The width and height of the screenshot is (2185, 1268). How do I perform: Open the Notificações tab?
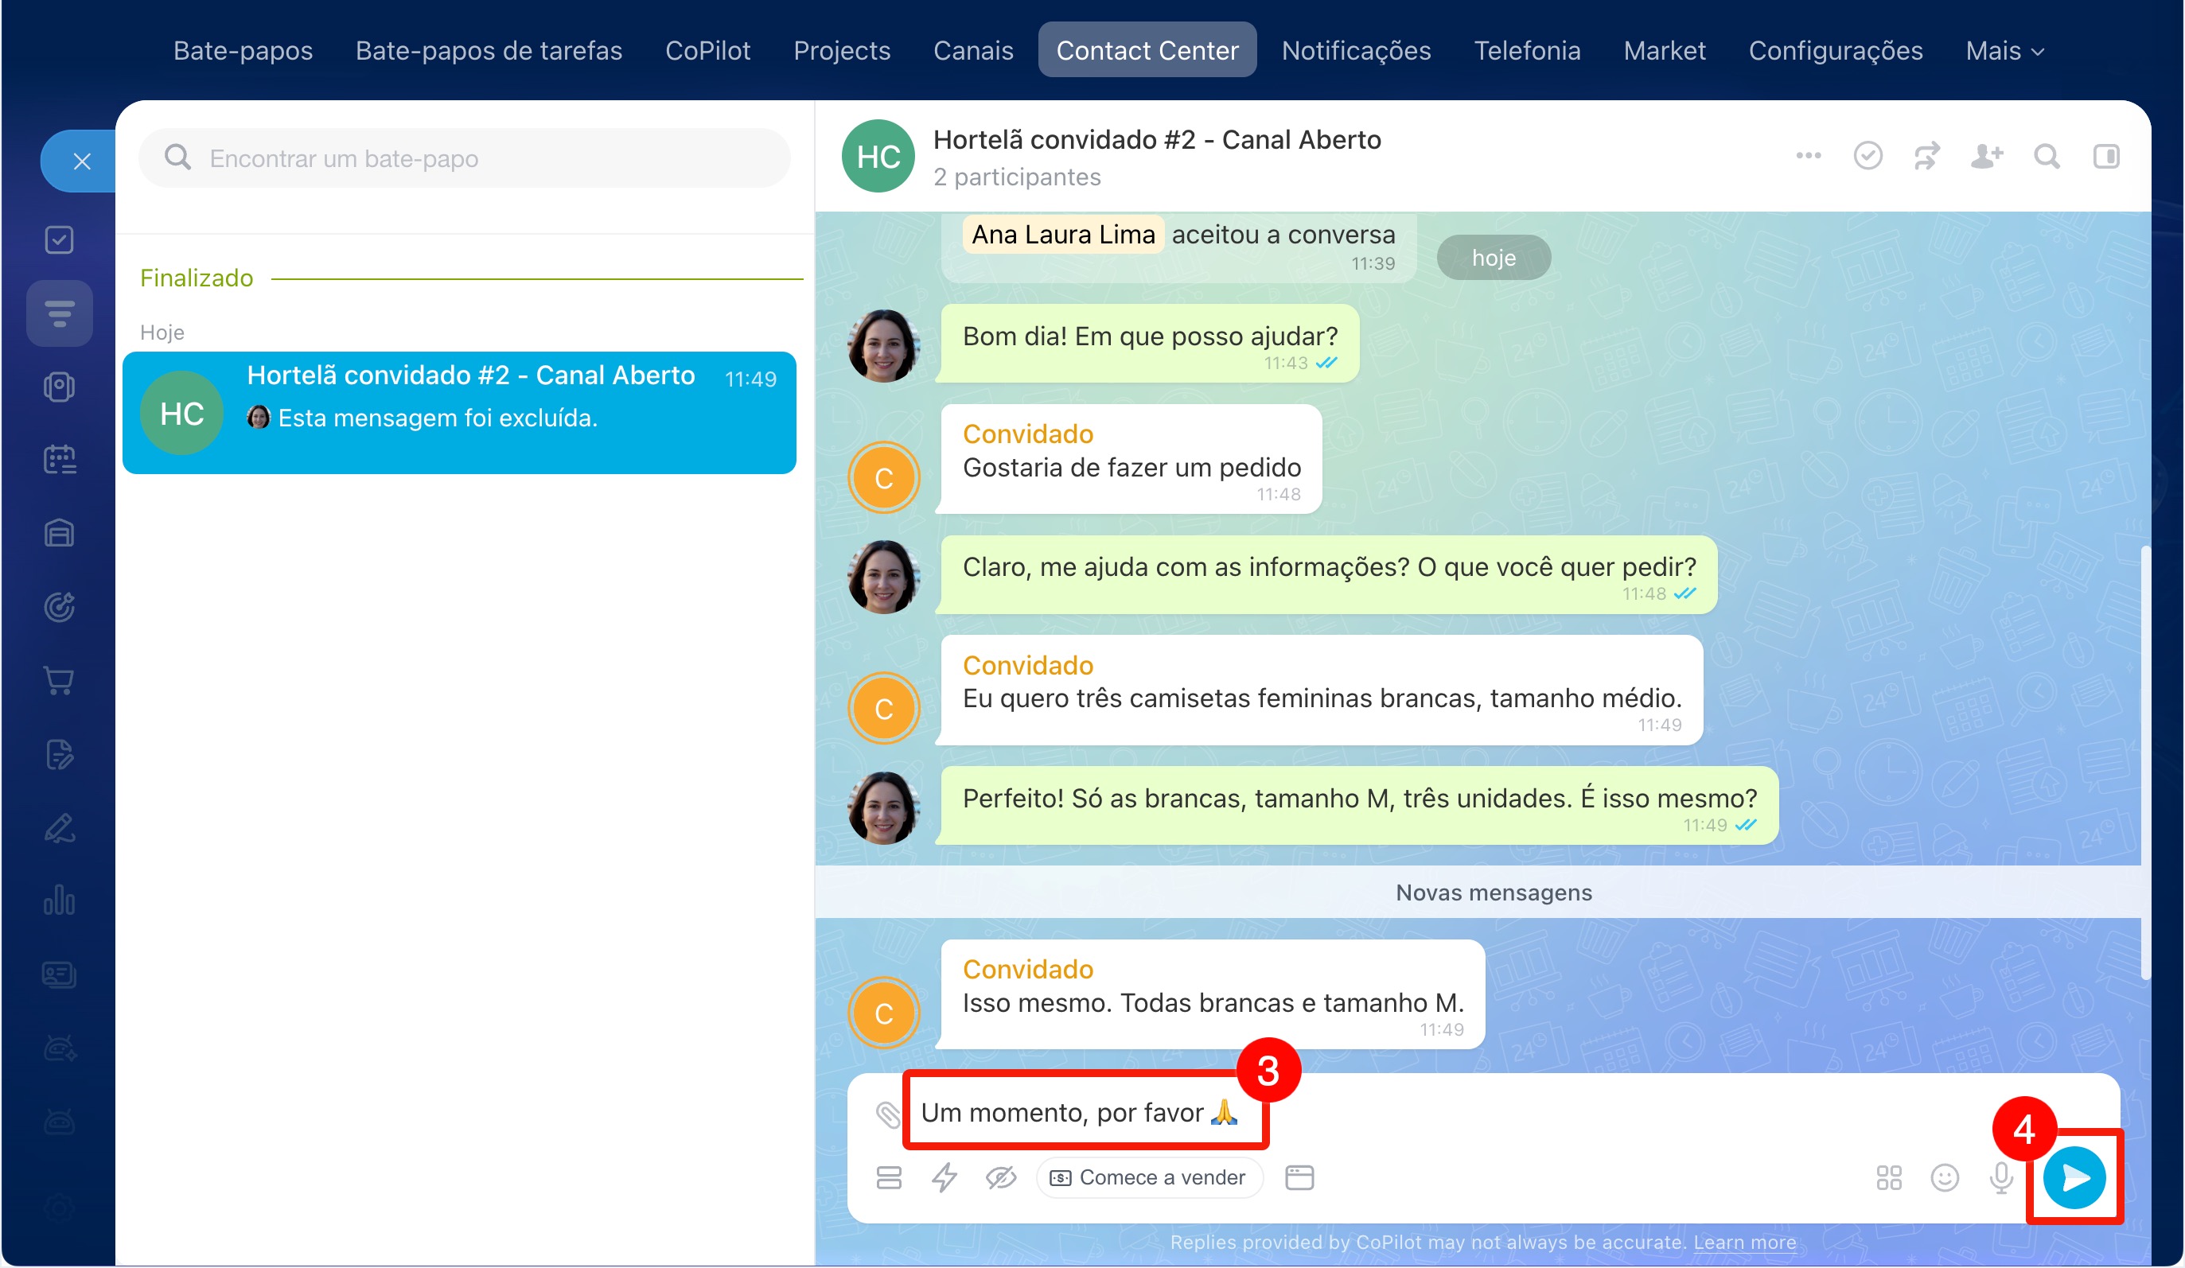(1356, 50)
